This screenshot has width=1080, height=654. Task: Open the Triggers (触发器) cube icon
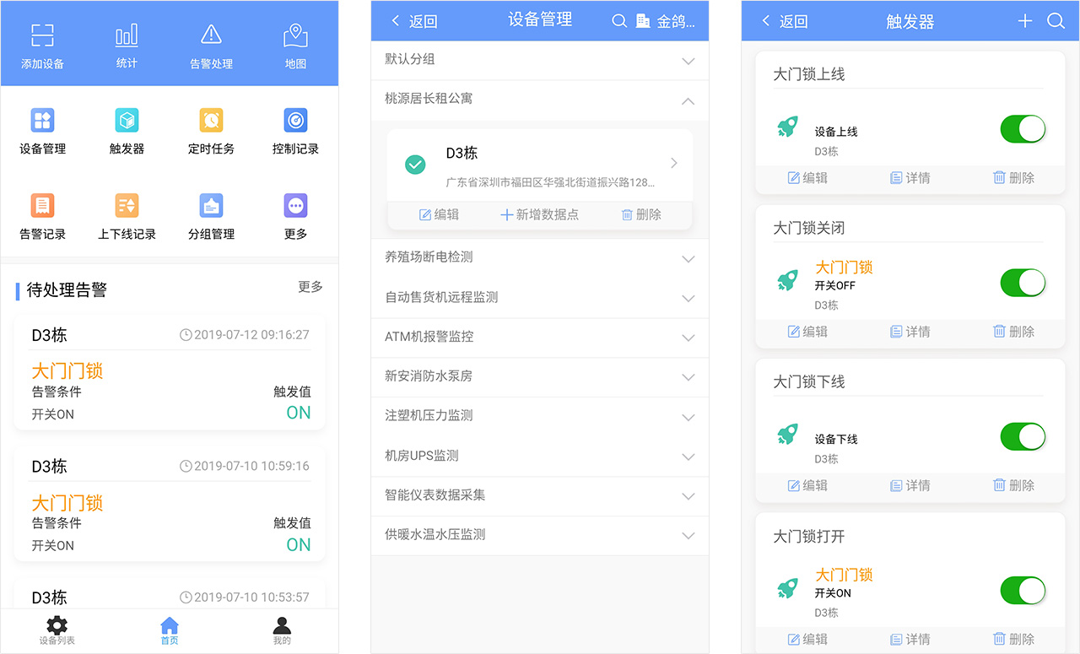(127, 121)
